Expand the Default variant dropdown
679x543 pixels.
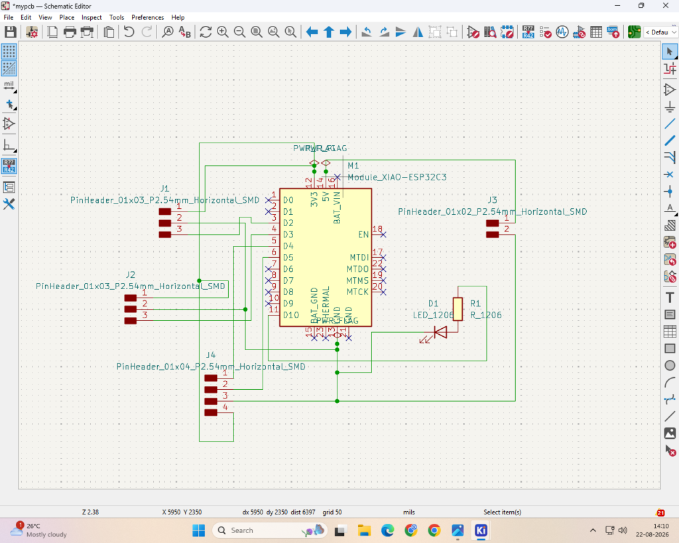(x=660, y=32)
